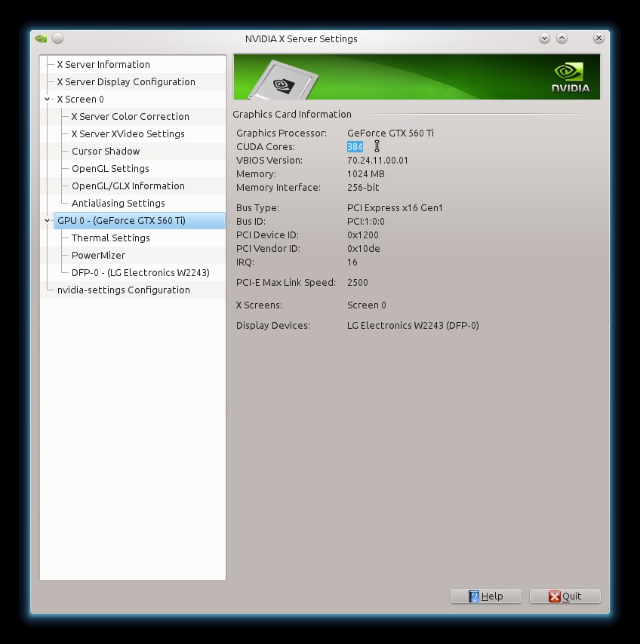
Task: Open X Server Color Correction settings
Action: click(x=131, y=117)
